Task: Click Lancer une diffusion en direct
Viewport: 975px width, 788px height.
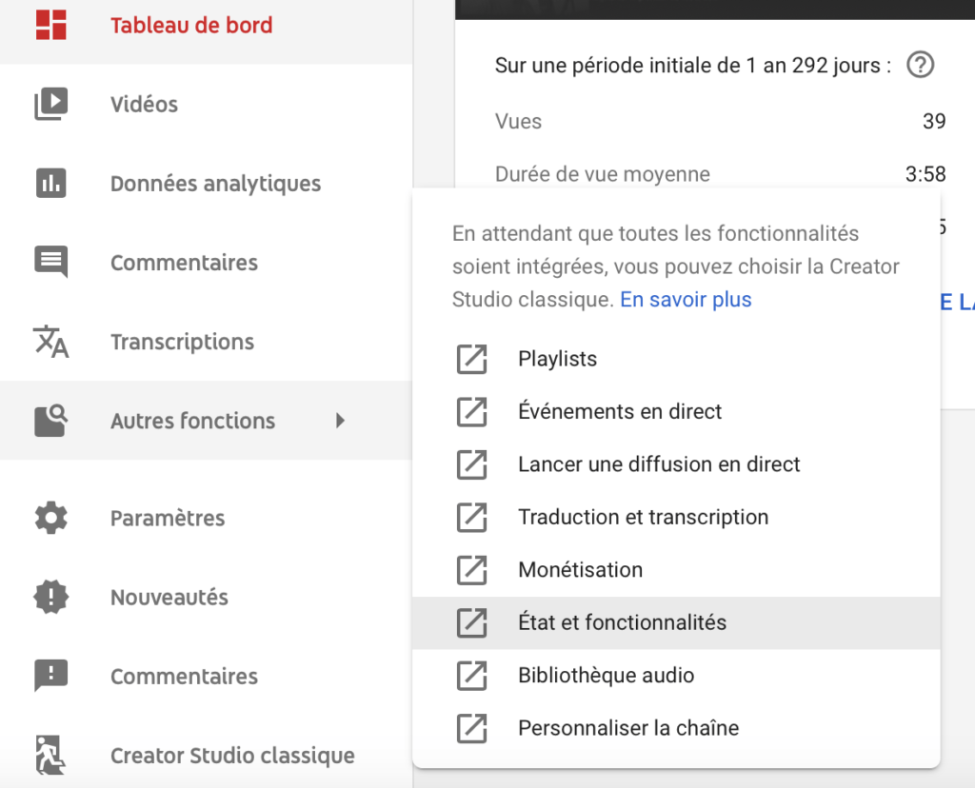Action: pyautogui.click(x=676, y=464)
